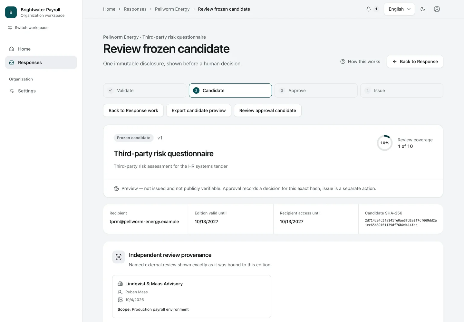Click the Independent review provenance scan icon
This screenshot has width=464, height=322.
[119, 257]
